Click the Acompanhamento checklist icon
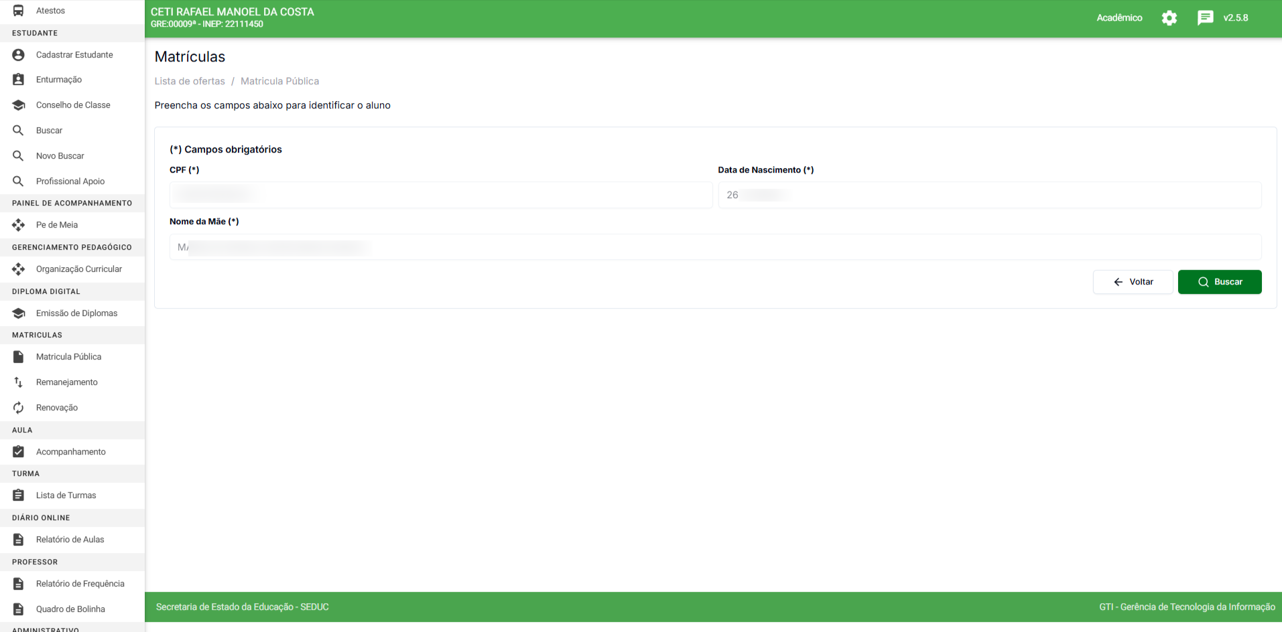The height and width of the screenshot is (632, 1282). coord(19,452)
